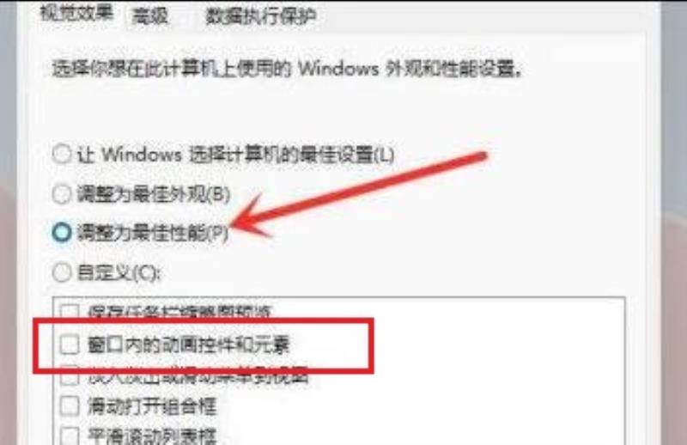
Task: Enable the 窗口内的动画控件和元素 checkbox
Action: [x=70, y=344]
